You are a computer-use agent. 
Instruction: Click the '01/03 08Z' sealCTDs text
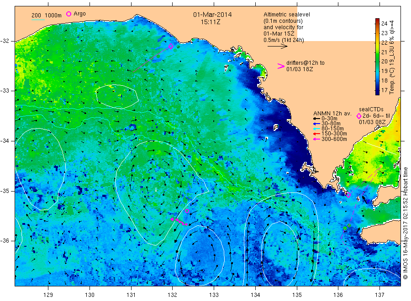[x=372, y=122]
